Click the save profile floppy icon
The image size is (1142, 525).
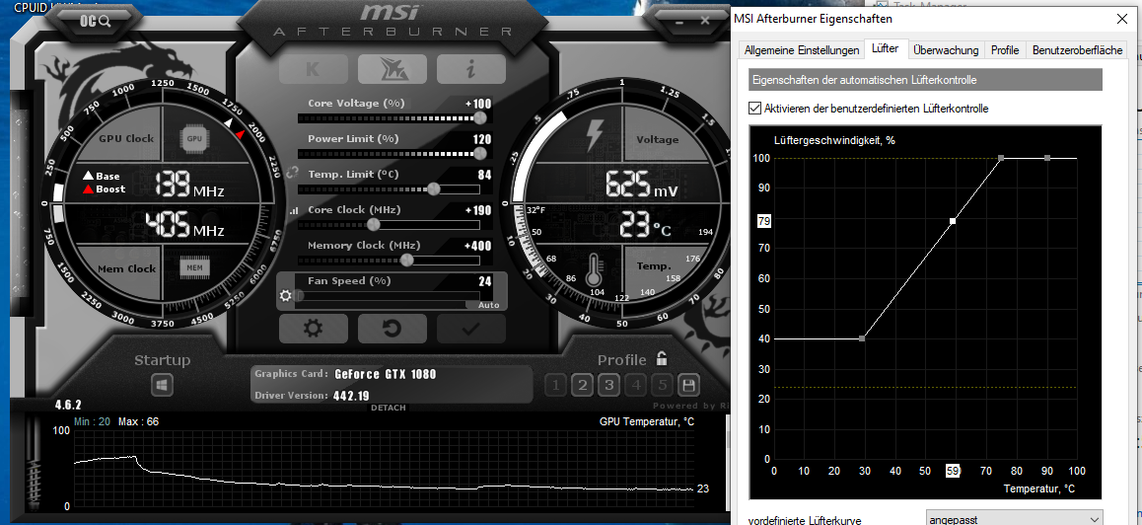689,384
